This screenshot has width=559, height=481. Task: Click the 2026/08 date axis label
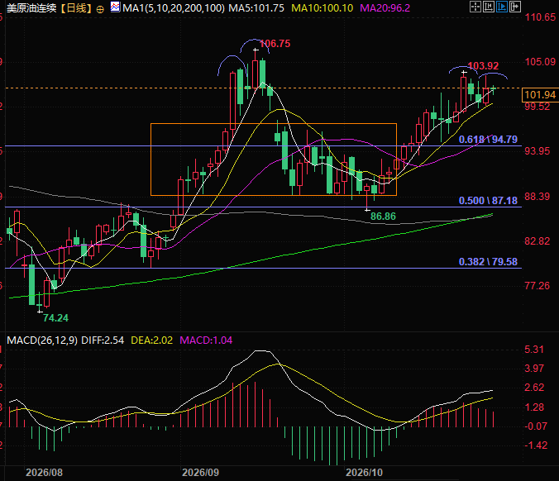click(x=44, y=473)
